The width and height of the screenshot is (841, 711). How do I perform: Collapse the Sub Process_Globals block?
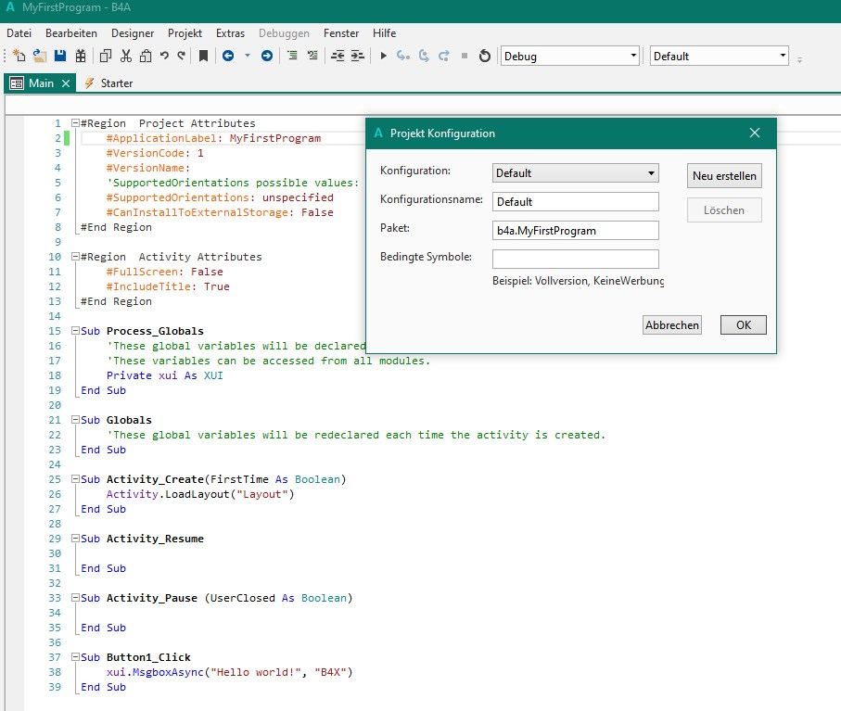pos(75,331)
